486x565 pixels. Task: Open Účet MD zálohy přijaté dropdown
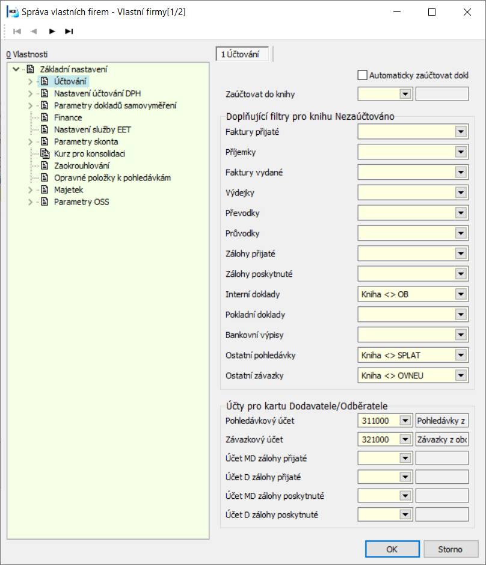click(405, 458)
